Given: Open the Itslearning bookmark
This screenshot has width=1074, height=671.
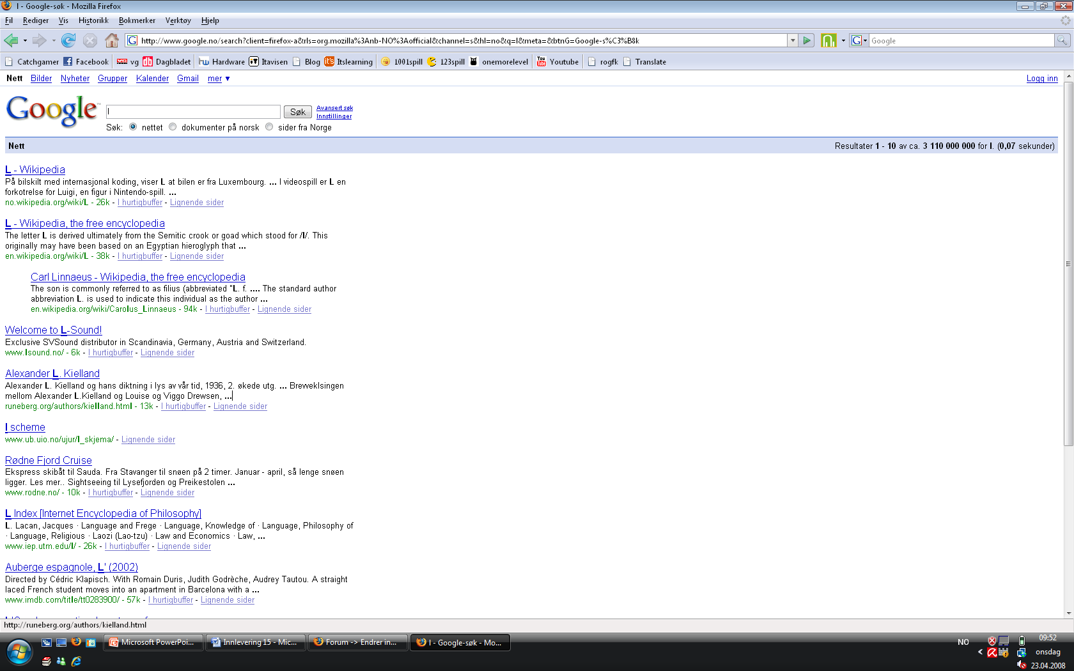Looking at the screenshot, I should (x=348, y=62).
